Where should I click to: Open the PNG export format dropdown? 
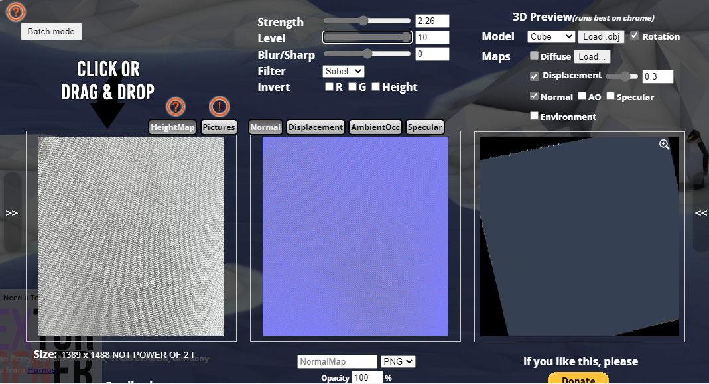[398, 361]
